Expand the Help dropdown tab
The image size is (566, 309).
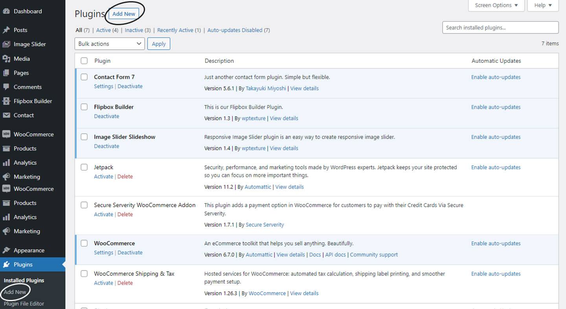[x=543, y=5]
